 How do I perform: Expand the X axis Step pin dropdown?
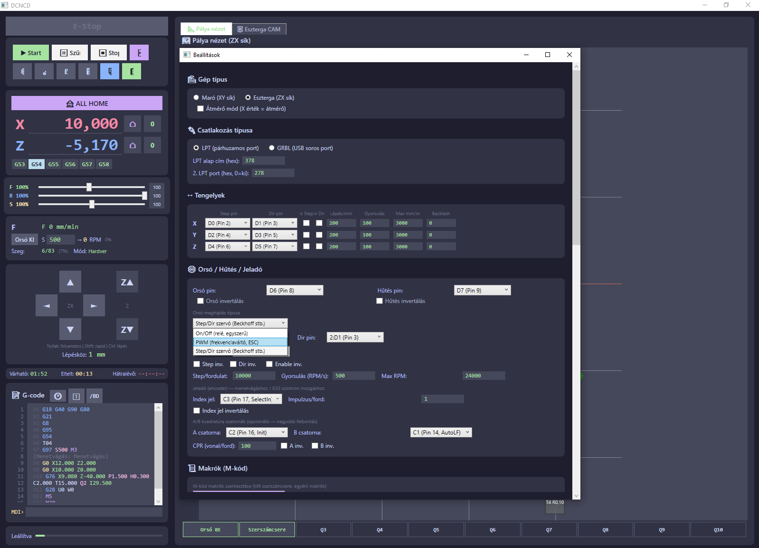[x=228, y=223]
